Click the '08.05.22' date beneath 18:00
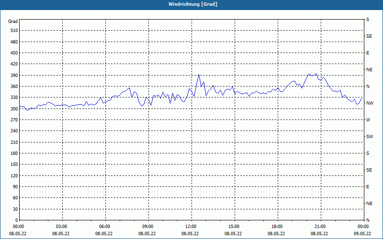383x239 pixels. tap(276, 234)
